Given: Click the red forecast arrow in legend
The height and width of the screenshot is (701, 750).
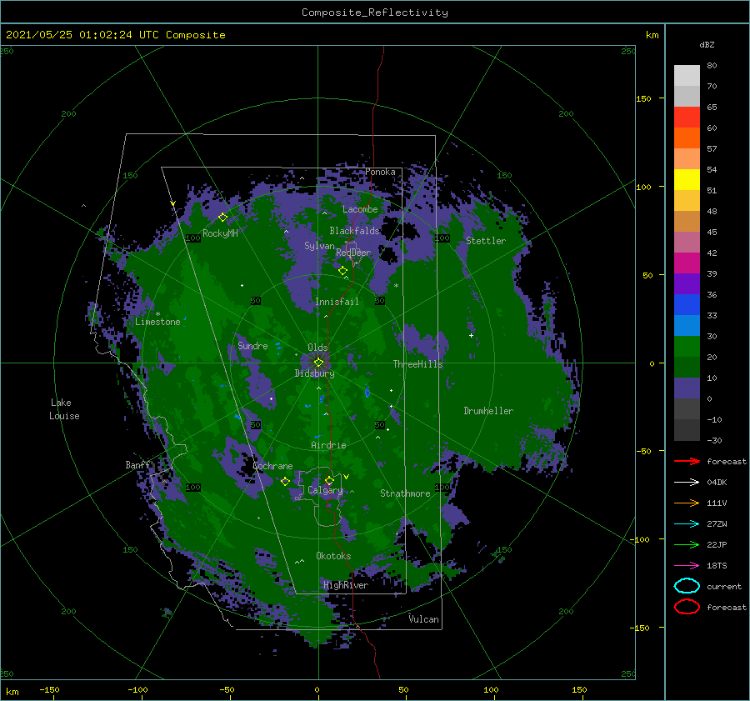Looking at the screenshot, I should [x=687, y=461].
